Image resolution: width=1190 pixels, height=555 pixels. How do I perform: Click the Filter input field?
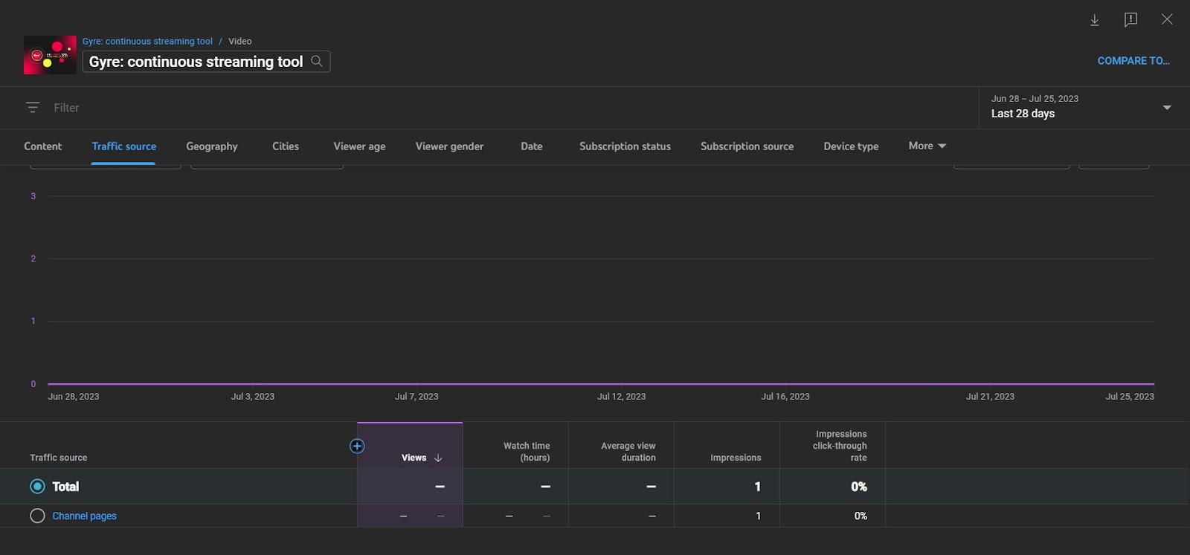[66, 108]
